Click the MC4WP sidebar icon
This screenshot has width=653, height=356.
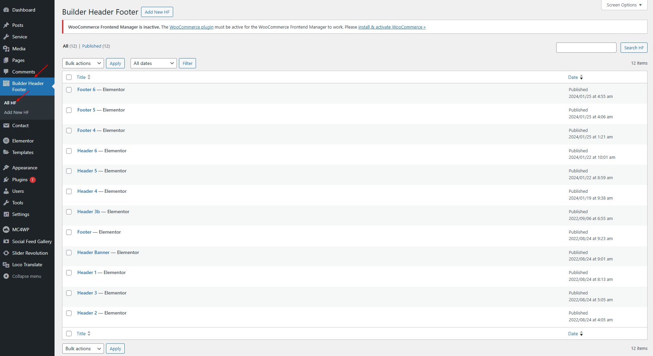click(x=6, y=230)
